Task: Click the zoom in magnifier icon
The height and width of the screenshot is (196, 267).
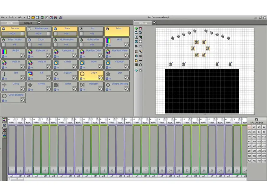Action: coord(136,32)
